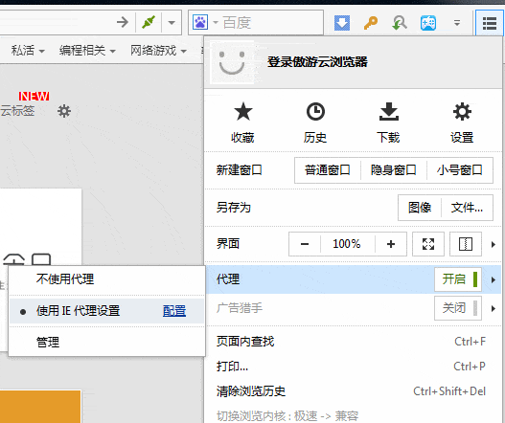The image size is (505, 423).
Task: Click 登录傲游云浏览器 login text
Action: click(317, 62)
